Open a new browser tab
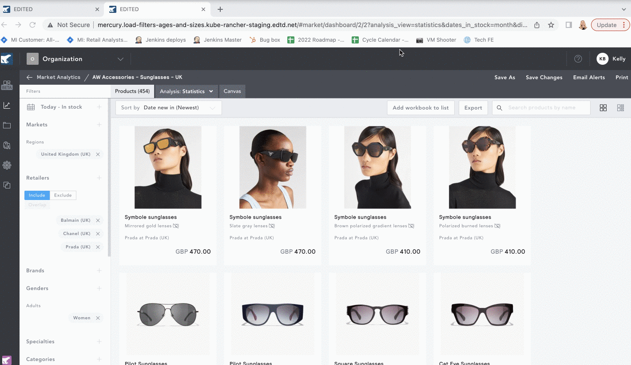The width and height of the screenshot is (631, 365). pos(220,9)
